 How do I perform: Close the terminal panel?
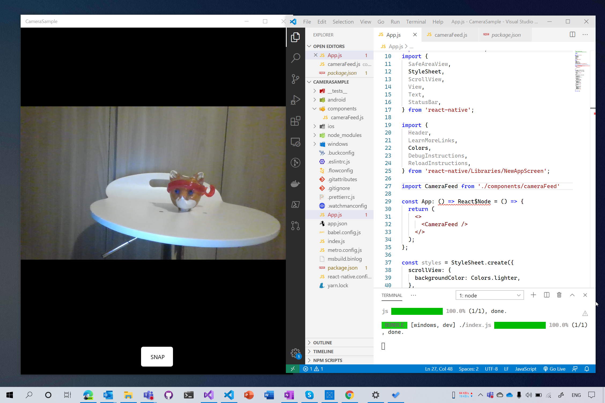[x=585, y=295]
